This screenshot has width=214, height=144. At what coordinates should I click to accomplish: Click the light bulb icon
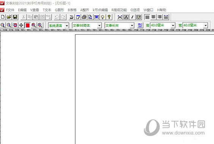pos(103,17)
